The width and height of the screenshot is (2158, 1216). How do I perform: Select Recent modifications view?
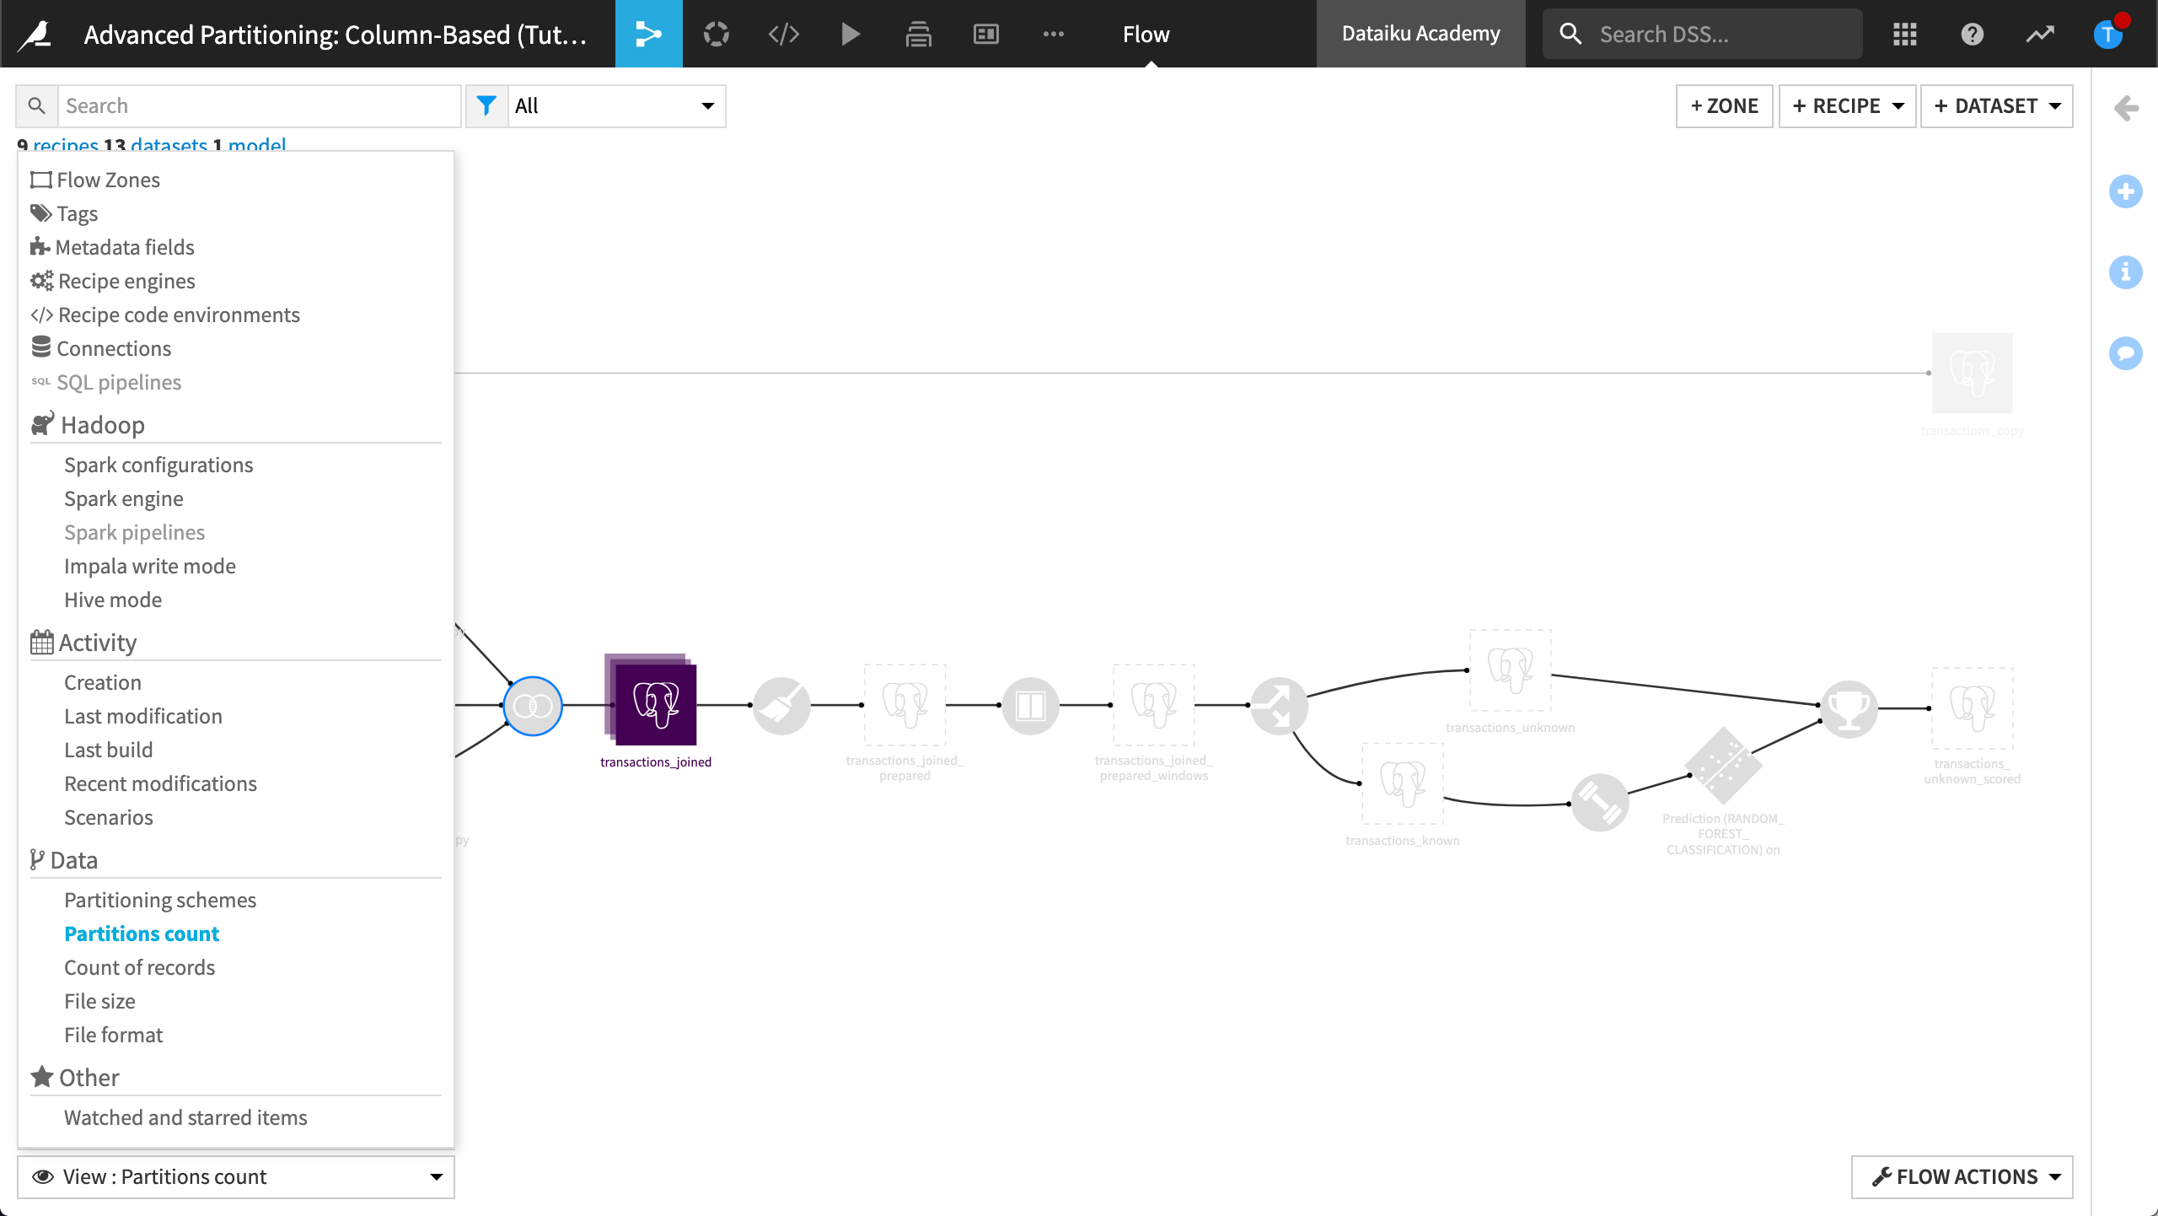[160, 783]
